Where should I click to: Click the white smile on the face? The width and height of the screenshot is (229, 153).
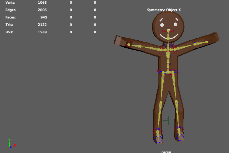[169, 37]
